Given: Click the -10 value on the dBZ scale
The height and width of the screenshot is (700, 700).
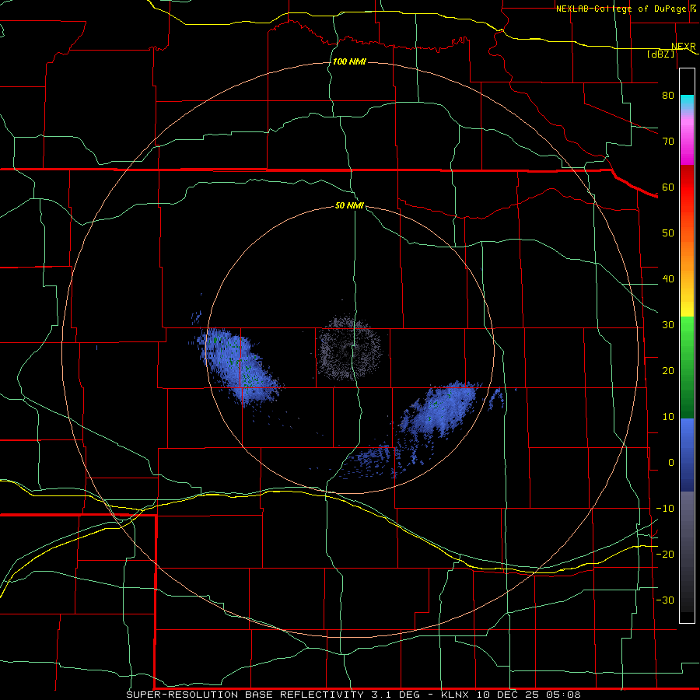Looking at the screenshot, I should coord(665,509).
